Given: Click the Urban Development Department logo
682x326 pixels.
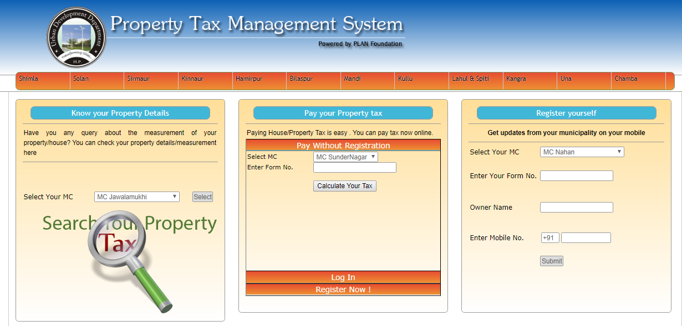Looking at the screenshot, I should click(x=76, y=37).
